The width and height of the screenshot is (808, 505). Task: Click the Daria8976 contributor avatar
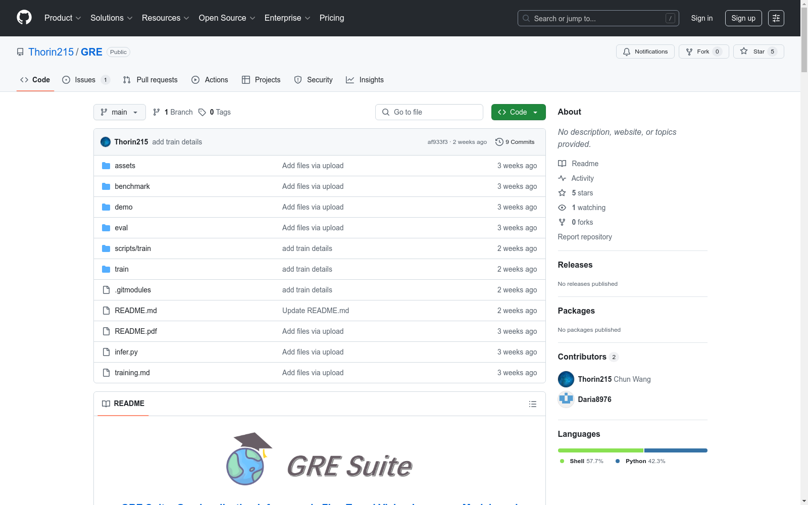(566, 399)
